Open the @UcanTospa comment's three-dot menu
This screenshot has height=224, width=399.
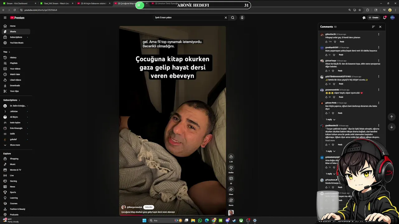tap(379, 61)
